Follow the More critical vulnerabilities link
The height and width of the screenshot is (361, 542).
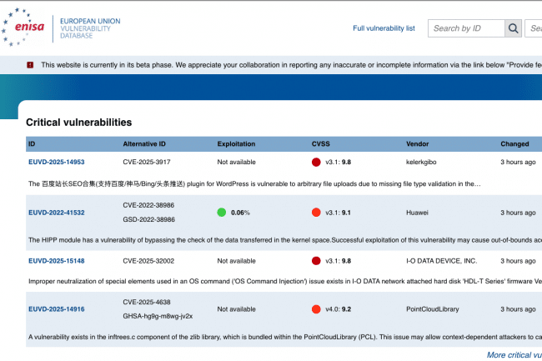(514, 355)
